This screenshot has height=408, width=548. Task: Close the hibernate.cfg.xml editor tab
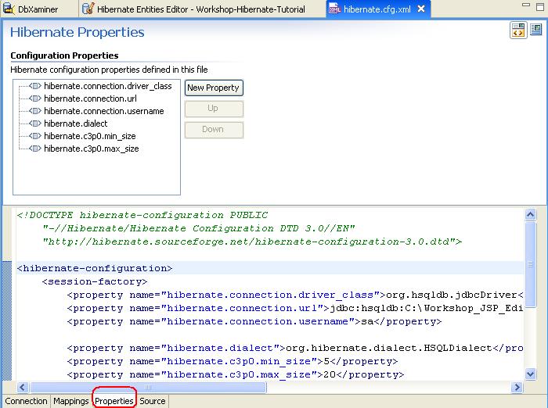pos(421,9)
